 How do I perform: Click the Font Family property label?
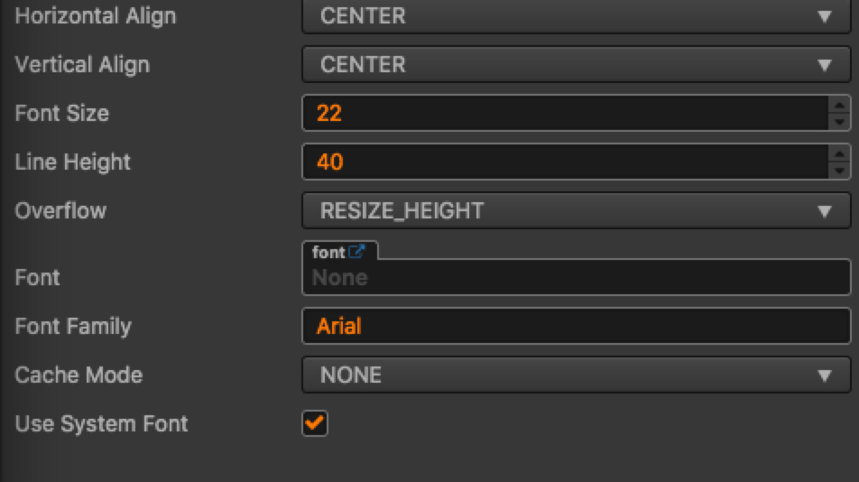(x=73, y=326)
